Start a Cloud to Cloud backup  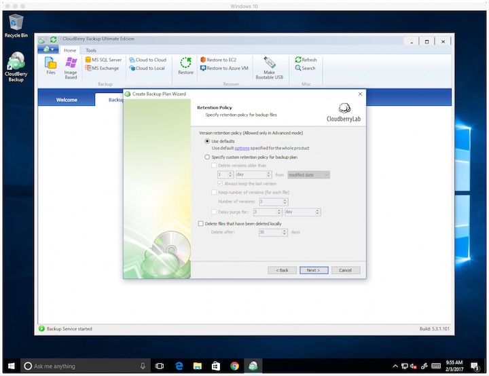click(x=147, y=60)
